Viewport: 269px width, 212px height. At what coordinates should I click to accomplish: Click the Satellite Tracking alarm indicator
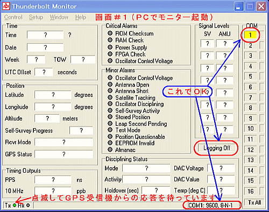[110, 97]
